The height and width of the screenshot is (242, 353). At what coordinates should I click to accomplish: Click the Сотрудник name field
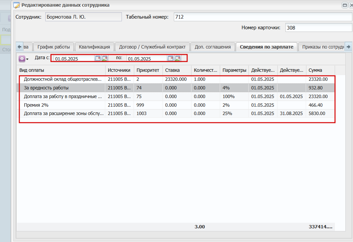click(x=84, y=17)
